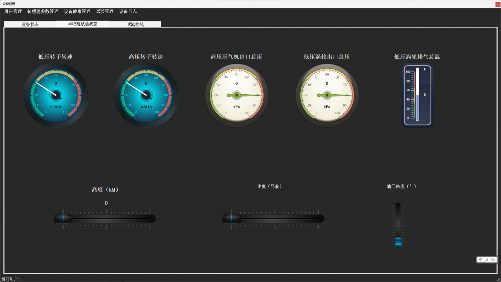Click the 高压转子转速 gauge dial

click(x=146, y=95)
